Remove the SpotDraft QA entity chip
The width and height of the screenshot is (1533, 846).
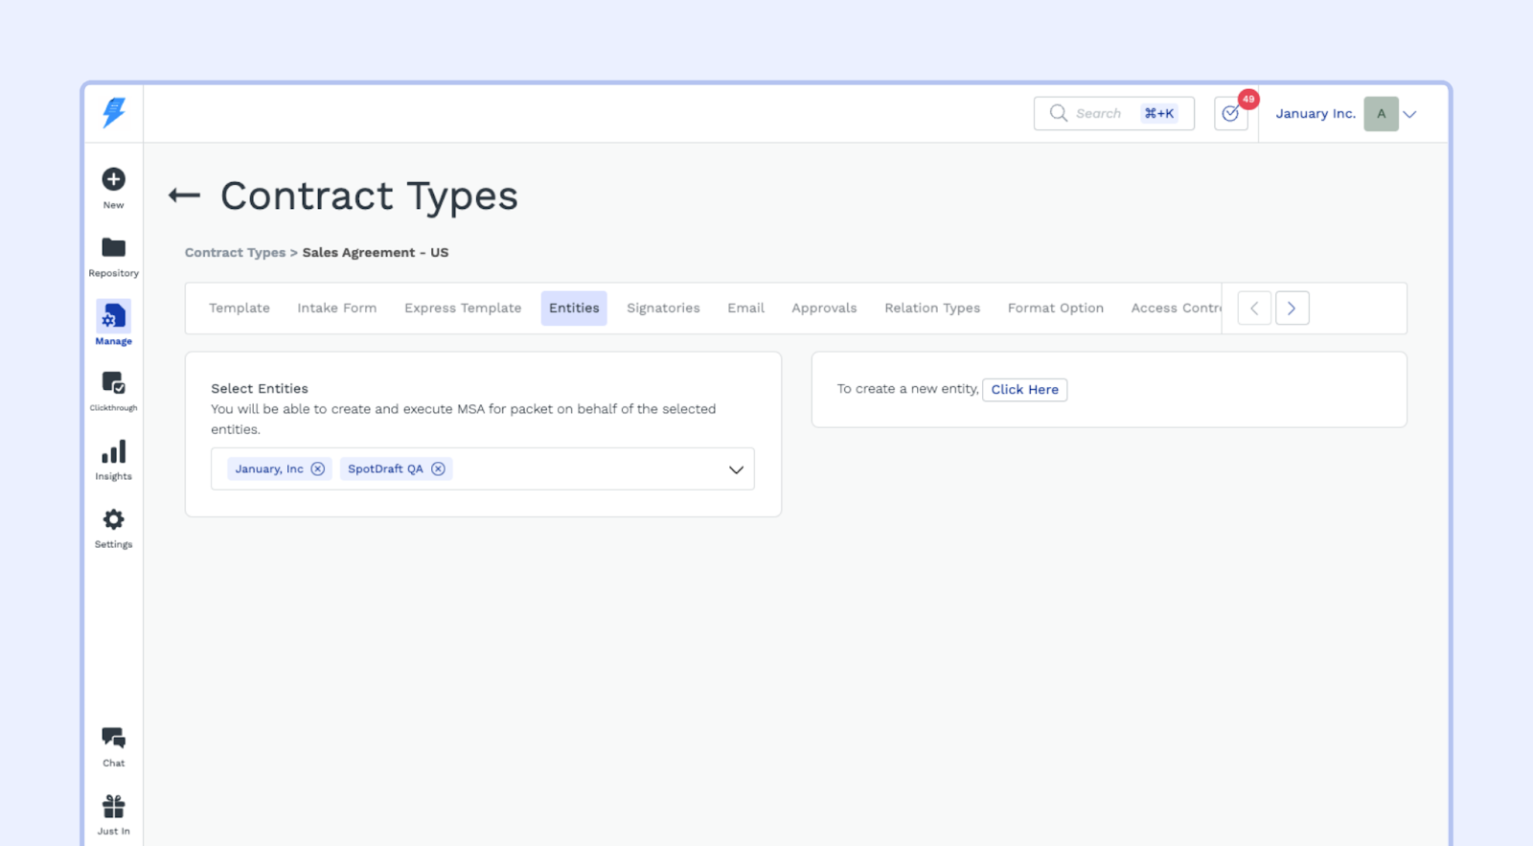pyautogui.click(x=438, y=469)
